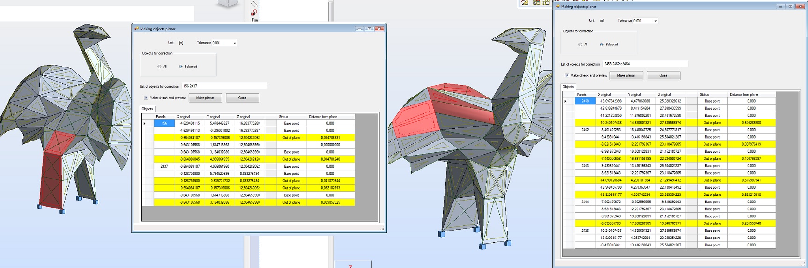Select the distance value 0,041877644

coord(331,181)
